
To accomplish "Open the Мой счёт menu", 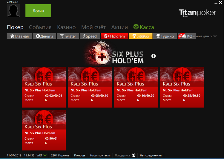I will coord(93,27).
